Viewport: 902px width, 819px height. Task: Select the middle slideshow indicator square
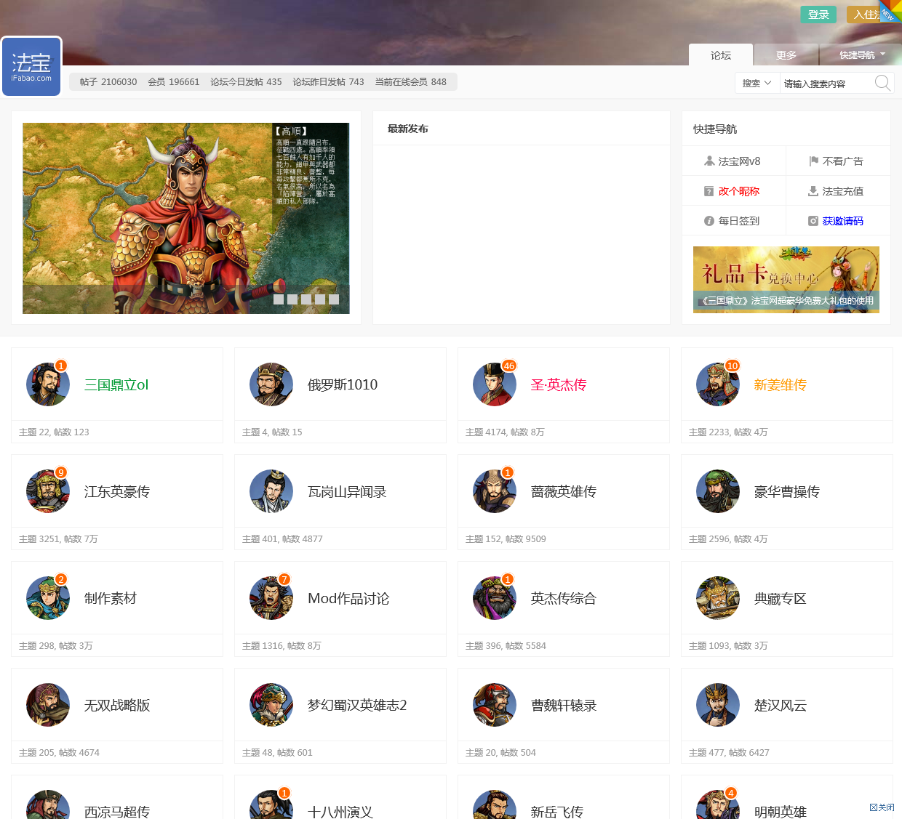click(x=306, y=299)
